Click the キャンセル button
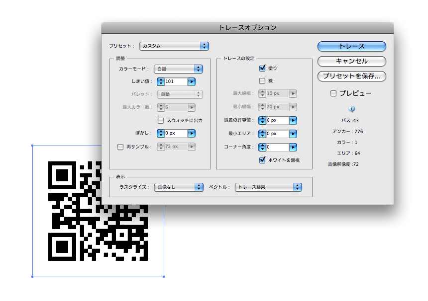The width and height of the screenshot is (428, 301). pyautogui.click(x=351, y=61)
